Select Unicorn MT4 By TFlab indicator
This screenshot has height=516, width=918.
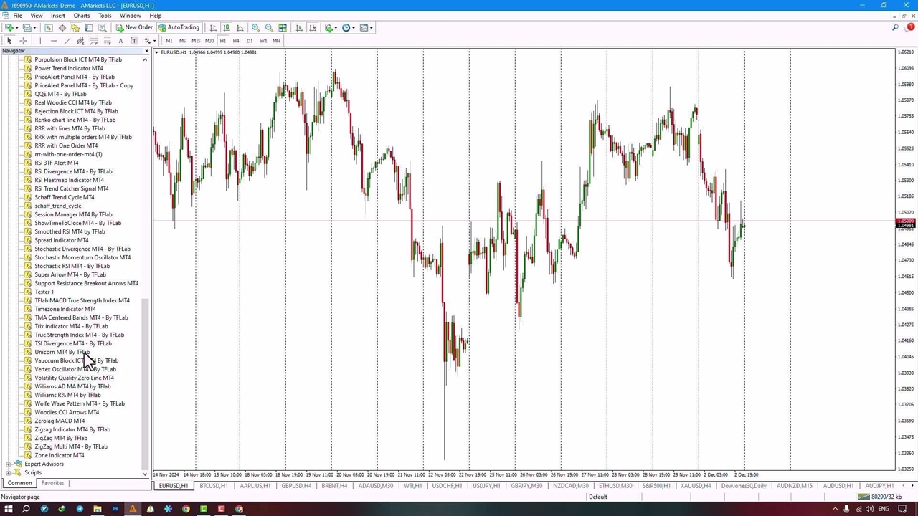click(62, 352)
